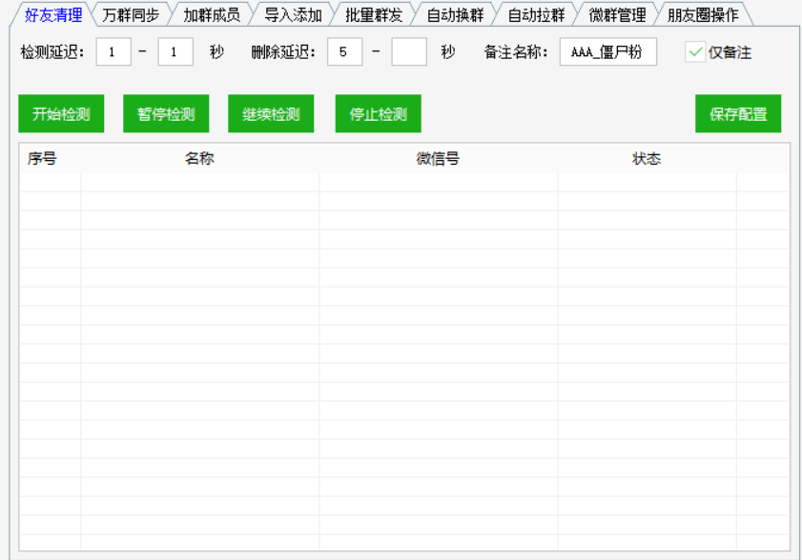The width and height of the screenshot is (802, 560).
Task: Resume with the 继续检测 button
Action: point(271,114)
